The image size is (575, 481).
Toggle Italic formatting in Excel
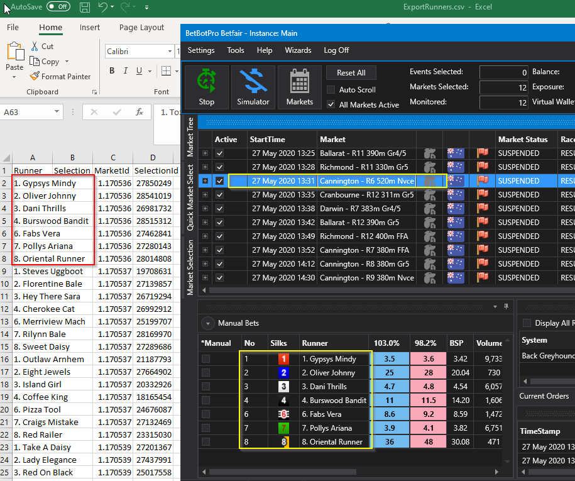click(x=126, y=71)
